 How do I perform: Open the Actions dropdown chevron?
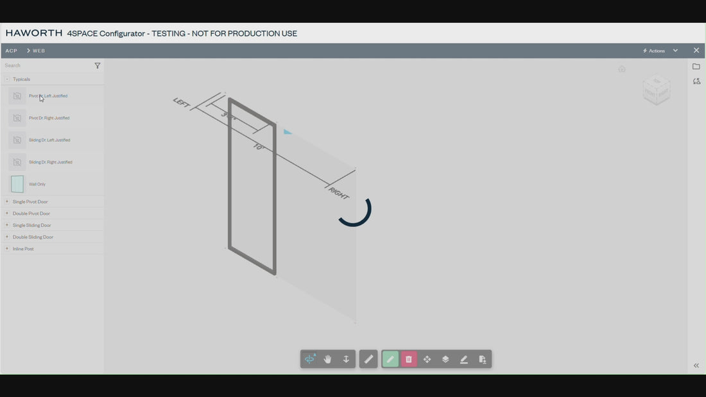coord(675,51)
